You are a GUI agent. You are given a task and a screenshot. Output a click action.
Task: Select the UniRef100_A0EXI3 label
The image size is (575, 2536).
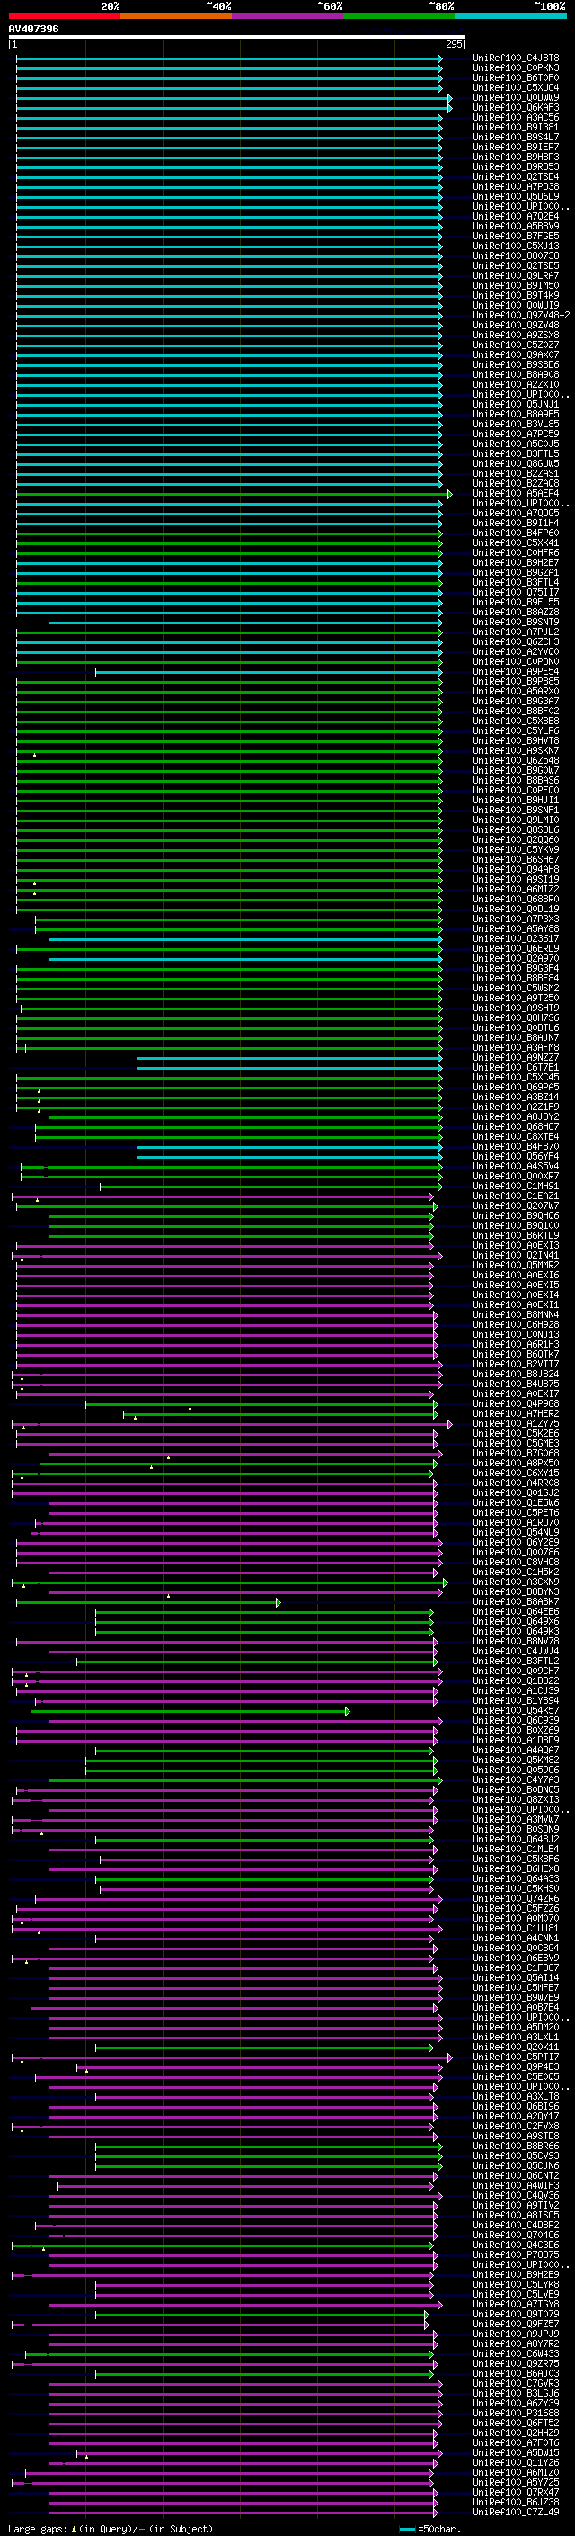[x=516, y=1245]
